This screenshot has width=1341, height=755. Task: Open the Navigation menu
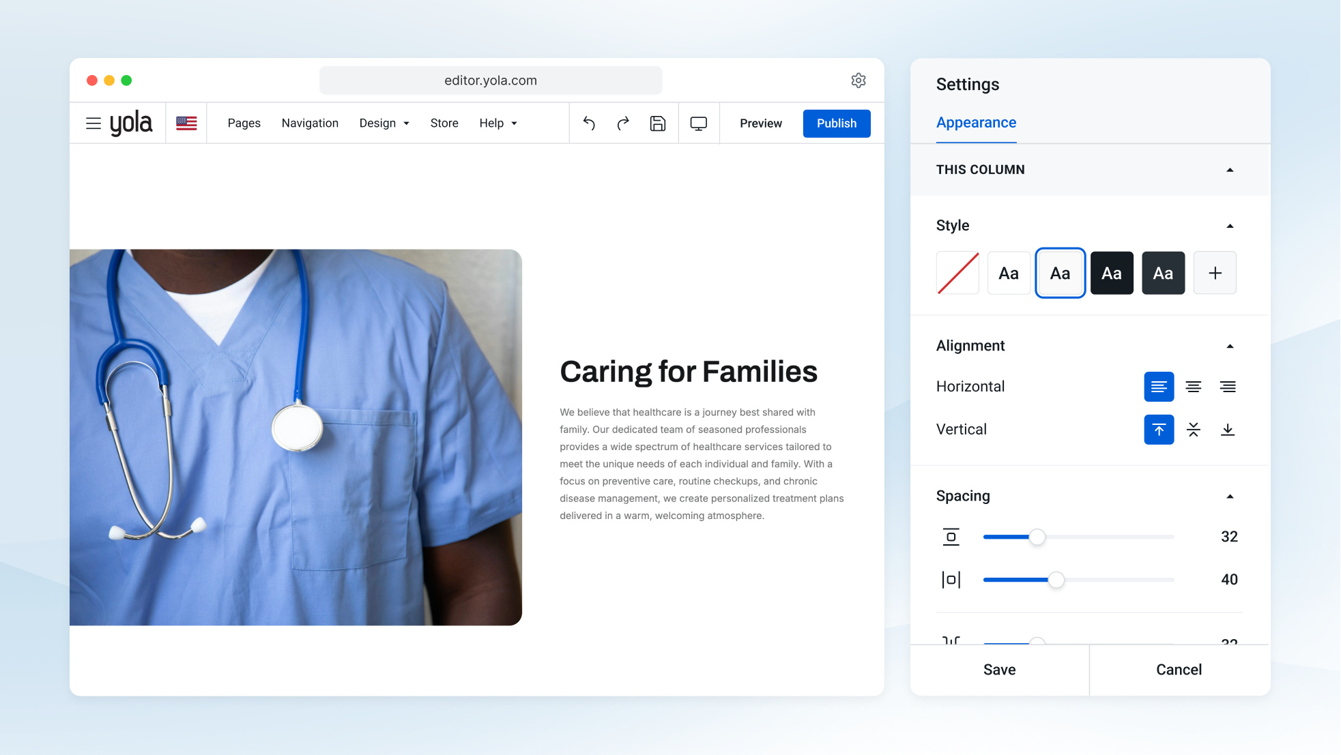[310, 123]
